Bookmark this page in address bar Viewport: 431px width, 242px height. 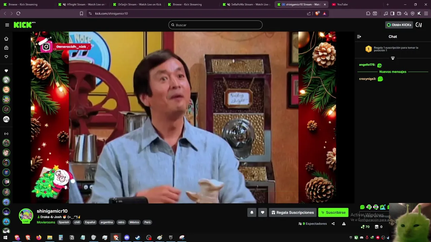tap(81, 13)
